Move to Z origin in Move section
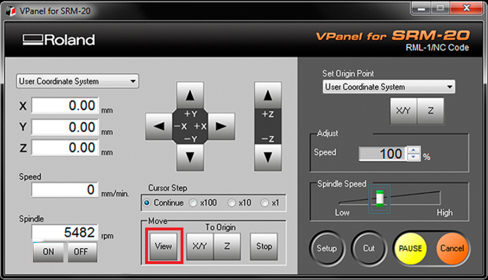The width and height of the screenshot is (488, 280). coord(227,246)
